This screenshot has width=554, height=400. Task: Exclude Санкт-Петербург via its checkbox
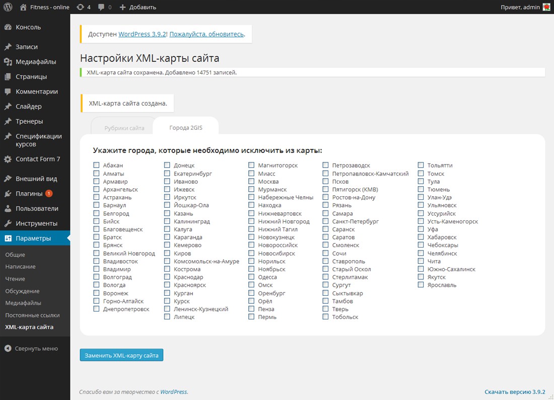click(x=325, y=221)
